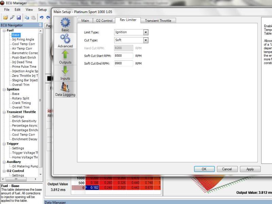Select Inj Dead Time tree item
This screenshot has height=204, width=272.
click(22, 62)
